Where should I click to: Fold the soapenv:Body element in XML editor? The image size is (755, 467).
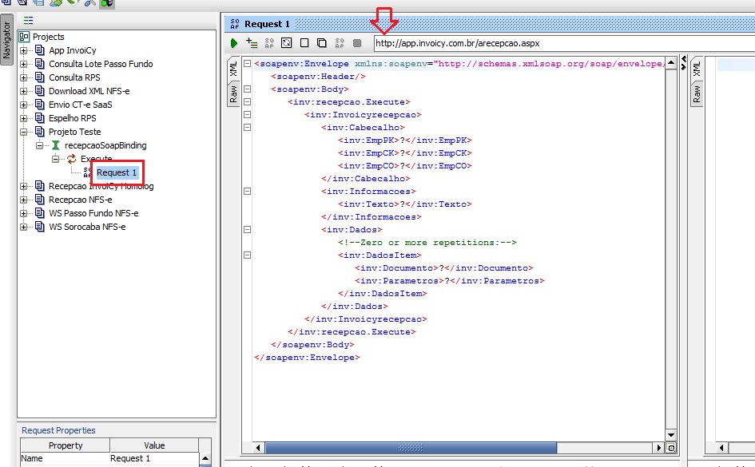(x=247, y=89)
